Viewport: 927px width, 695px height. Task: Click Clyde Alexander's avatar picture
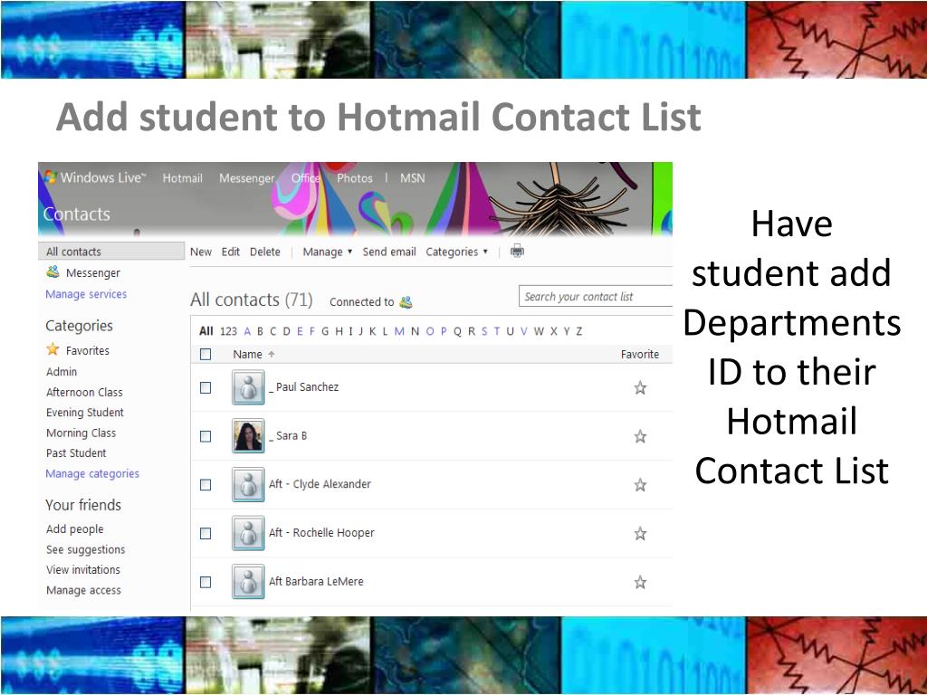coord(248,485)
